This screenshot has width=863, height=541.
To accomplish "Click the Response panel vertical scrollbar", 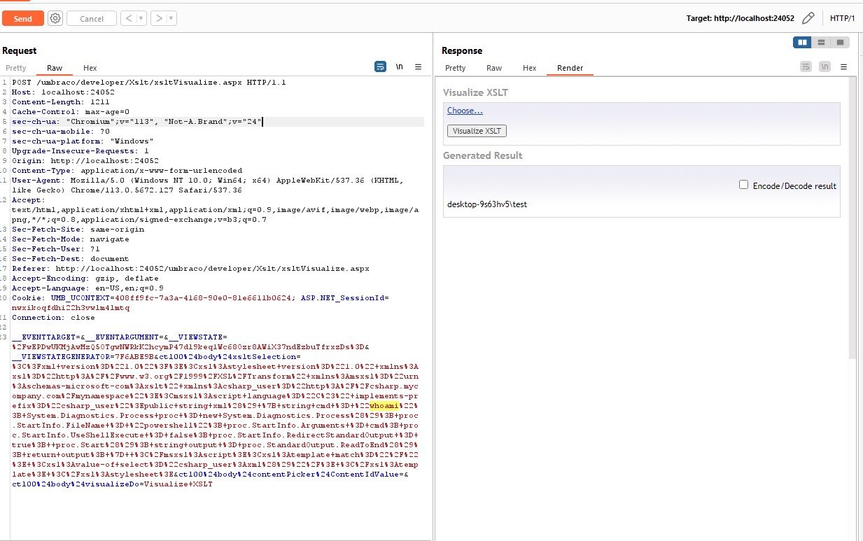I will pos(853,217).
